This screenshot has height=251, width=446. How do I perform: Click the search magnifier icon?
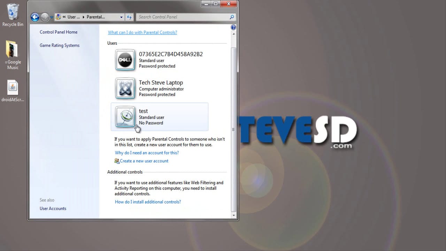click(x=232, y=17)
